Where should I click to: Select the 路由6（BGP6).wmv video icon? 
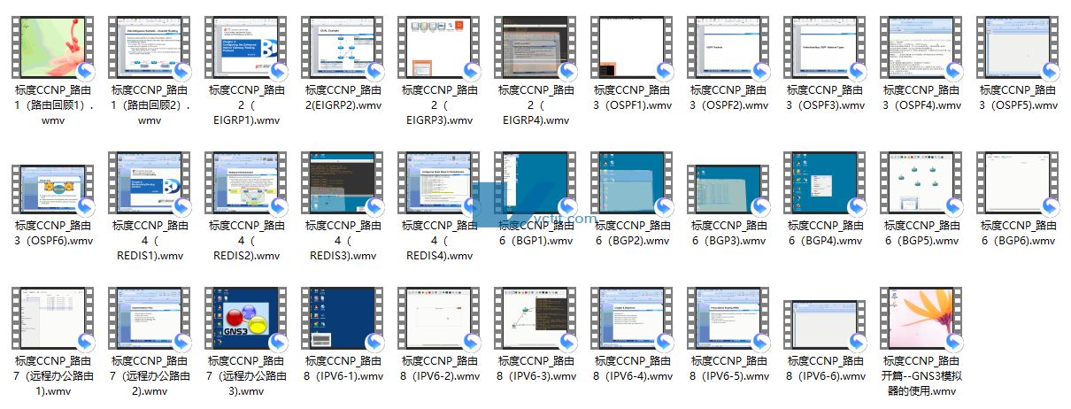(x=1018, y=182)
